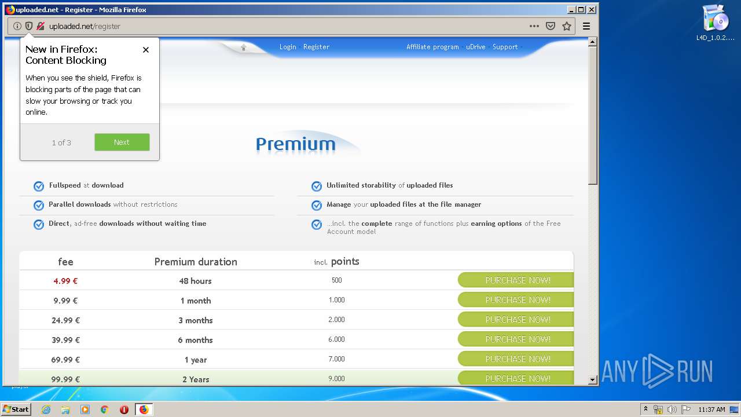Open the Support link

(505, 47)
